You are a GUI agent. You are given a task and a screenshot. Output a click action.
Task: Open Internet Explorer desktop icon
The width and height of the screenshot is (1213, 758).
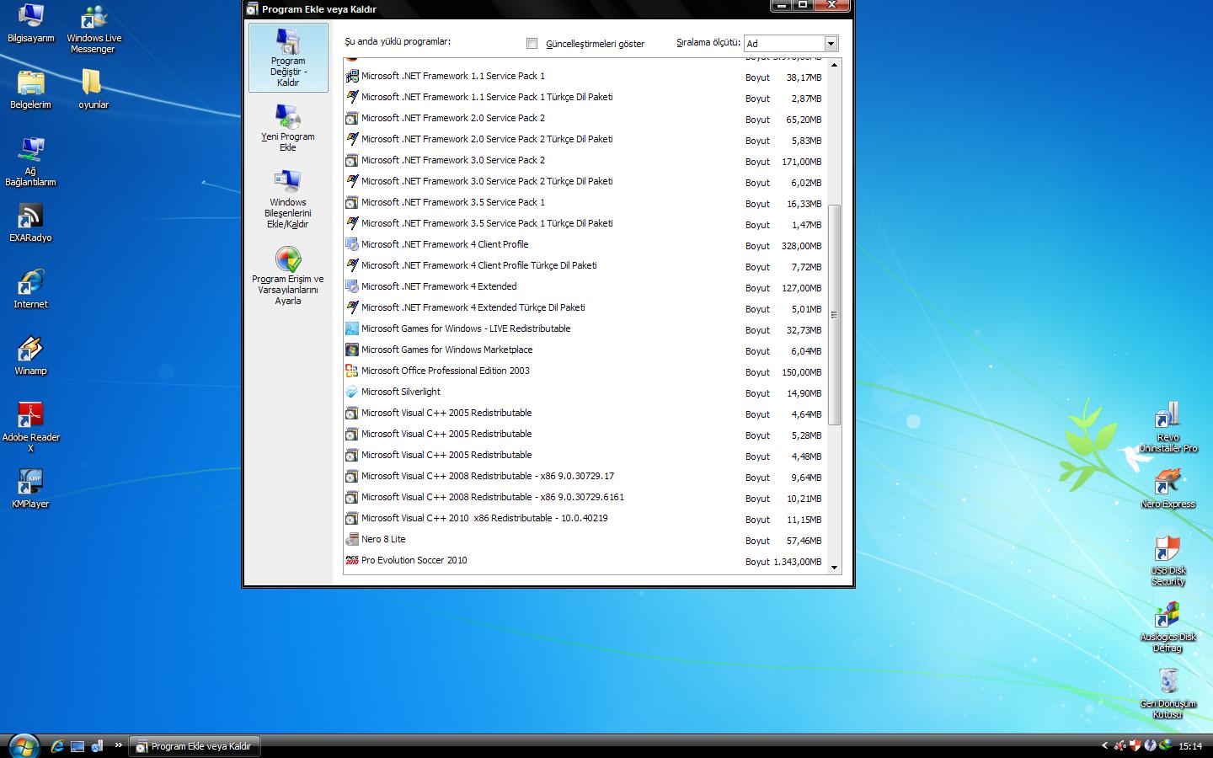point(31,289)
